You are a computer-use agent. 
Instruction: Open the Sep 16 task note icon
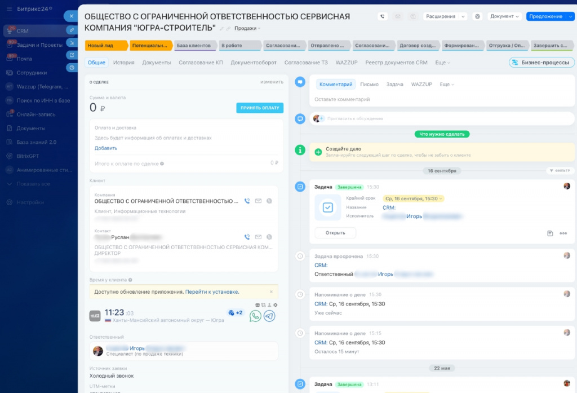pyautogui.click(x=550, y=233)
